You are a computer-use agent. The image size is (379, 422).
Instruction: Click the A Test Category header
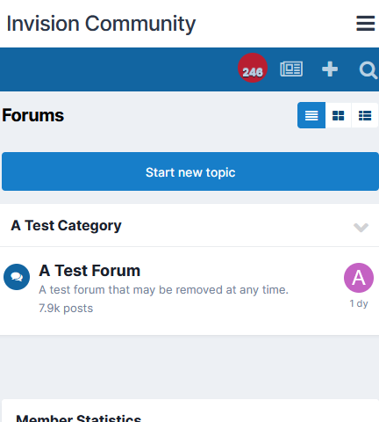(66, 226)
